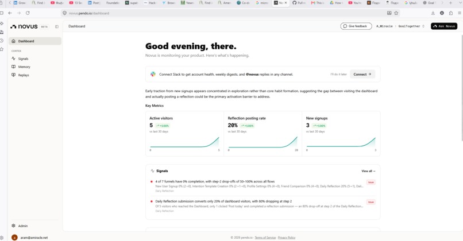This screenshot has height=241, width=463.
Task: Switch to the Co-dr browser tab
Action: (244, 3)
